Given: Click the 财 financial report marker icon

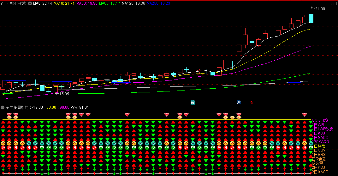Looking at the screenshot, I should [x=239, y=102].
